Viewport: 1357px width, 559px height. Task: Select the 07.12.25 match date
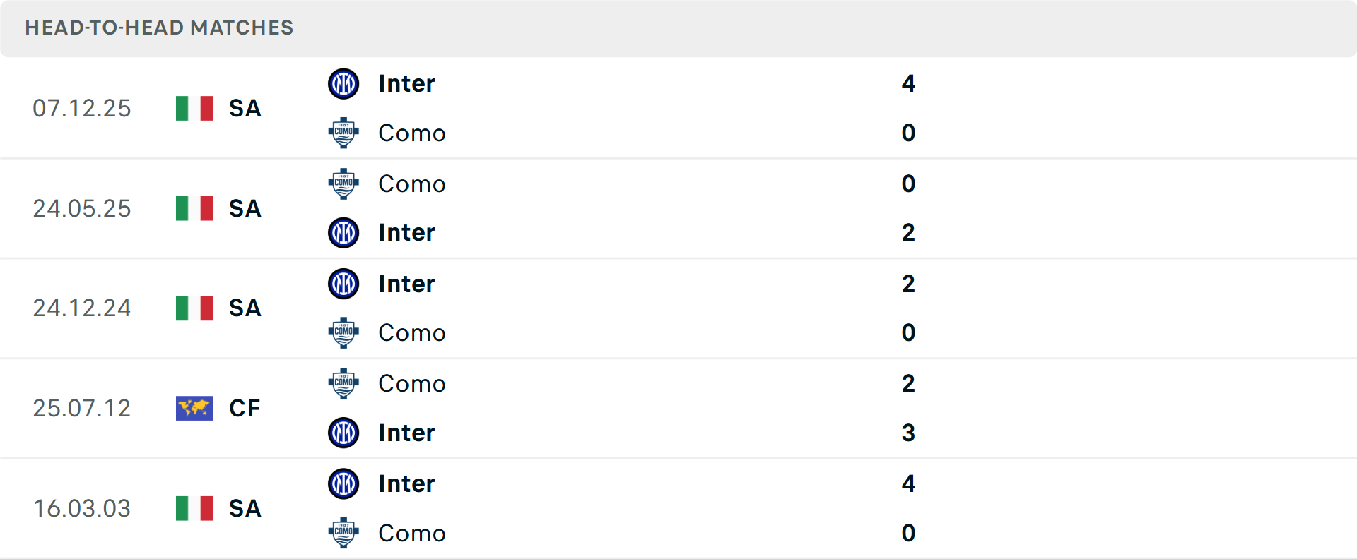click(82, 109)
